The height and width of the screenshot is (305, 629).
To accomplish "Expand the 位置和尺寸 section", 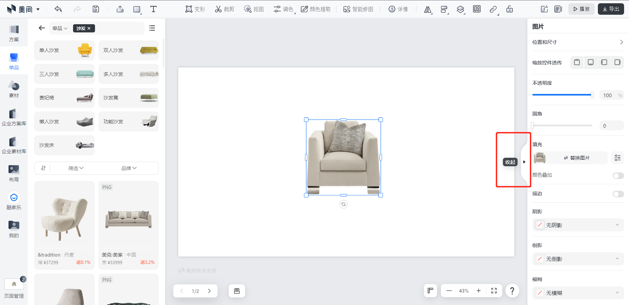I will (x=578, y=42).
